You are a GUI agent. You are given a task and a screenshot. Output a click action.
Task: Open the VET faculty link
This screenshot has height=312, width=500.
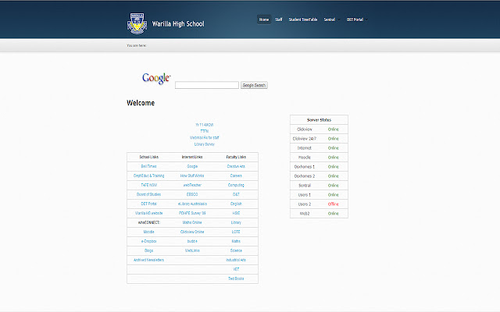[236, 269]
